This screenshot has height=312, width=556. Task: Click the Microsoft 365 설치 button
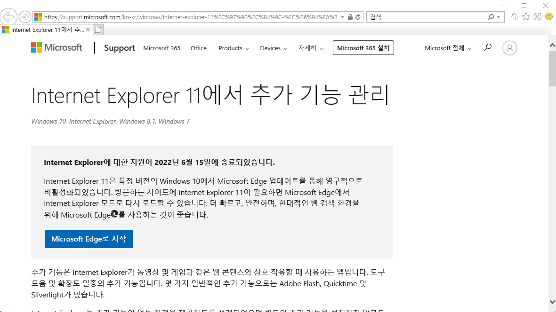(363, 48)
